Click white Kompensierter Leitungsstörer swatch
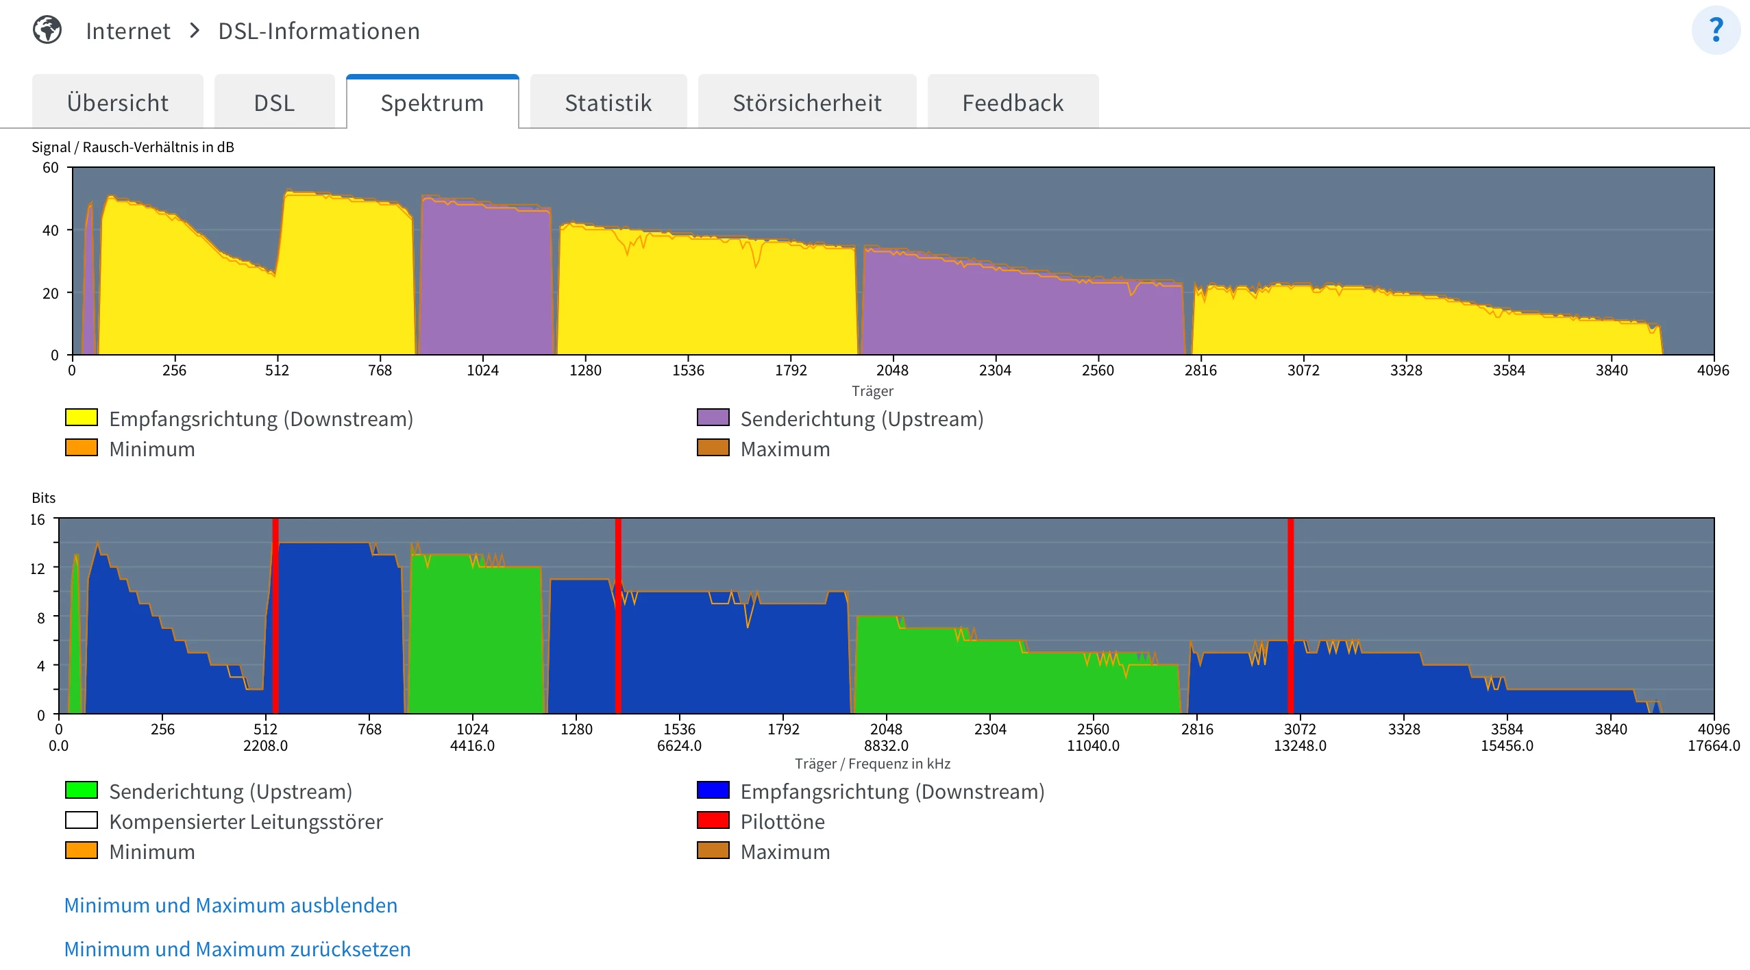 [x=82, y=821]
